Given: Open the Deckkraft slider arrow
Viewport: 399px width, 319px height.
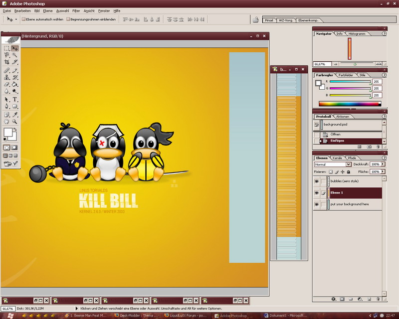Looking at the screenshot, I should click(383, 164).
